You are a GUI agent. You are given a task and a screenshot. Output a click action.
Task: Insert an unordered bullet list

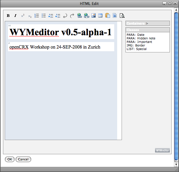[44, 15]
